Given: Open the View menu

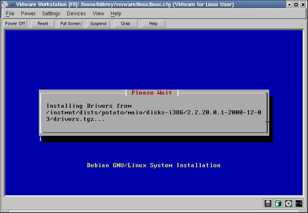Looking at the screenshot, I should click(x=98, y=14).
